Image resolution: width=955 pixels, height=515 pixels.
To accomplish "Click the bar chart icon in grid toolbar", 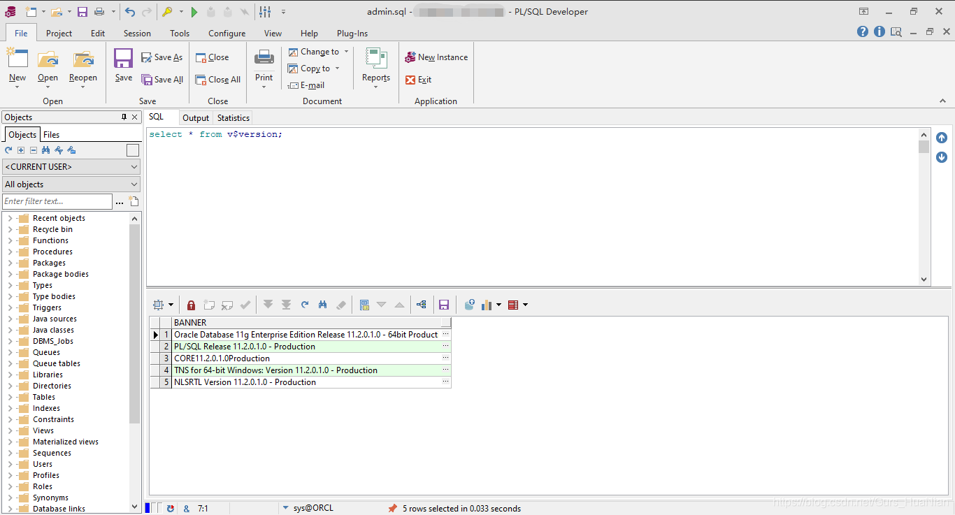I will point(487,305).
